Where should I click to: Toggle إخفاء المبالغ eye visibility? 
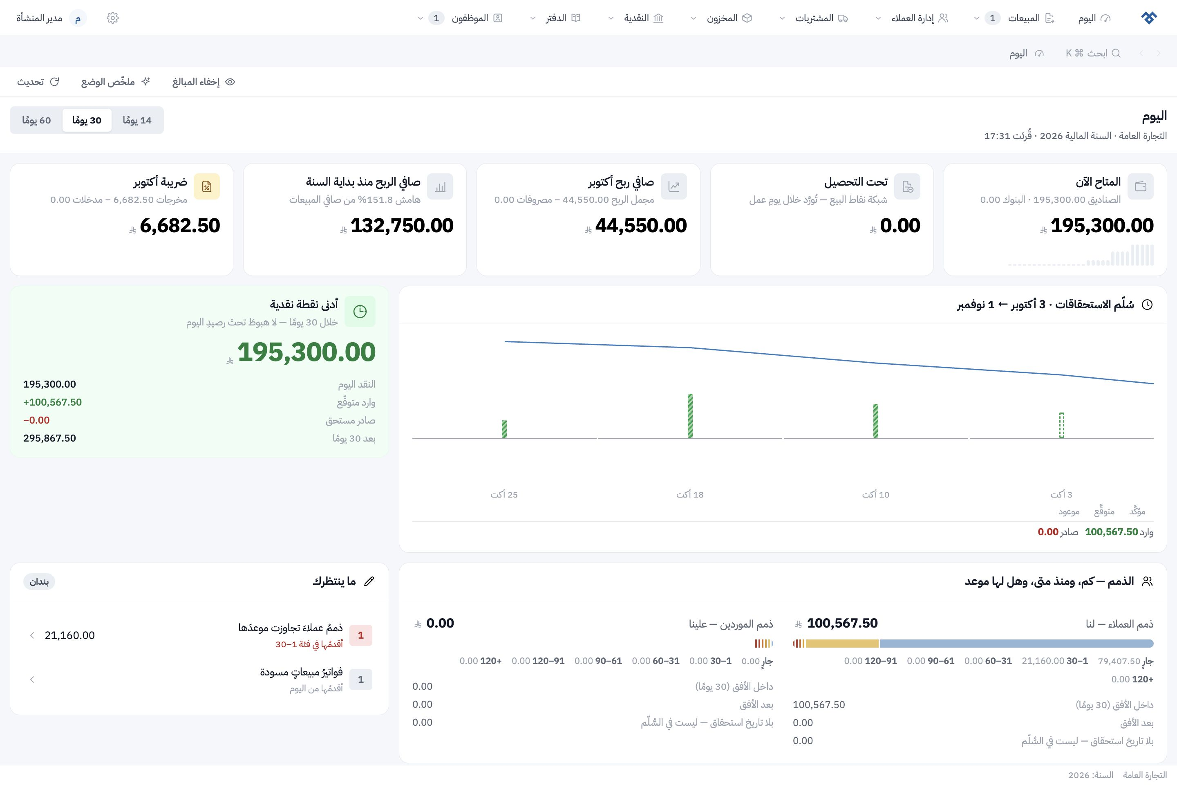tap(230, 82)
